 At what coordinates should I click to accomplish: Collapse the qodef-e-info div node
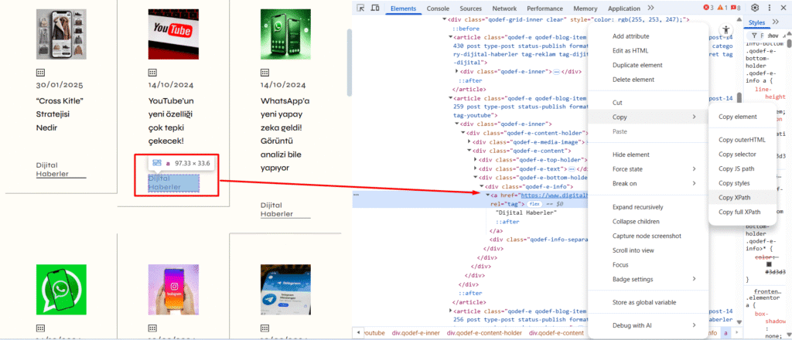tap(481, 186)
